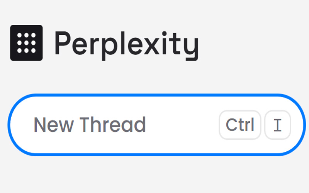Select the "New Thread" label text
This screenshot has width=309, height=193.
(90, 125)
